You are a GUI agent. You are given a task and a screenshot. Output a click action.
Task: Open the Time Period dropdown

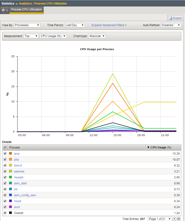[x=75, y=25]
